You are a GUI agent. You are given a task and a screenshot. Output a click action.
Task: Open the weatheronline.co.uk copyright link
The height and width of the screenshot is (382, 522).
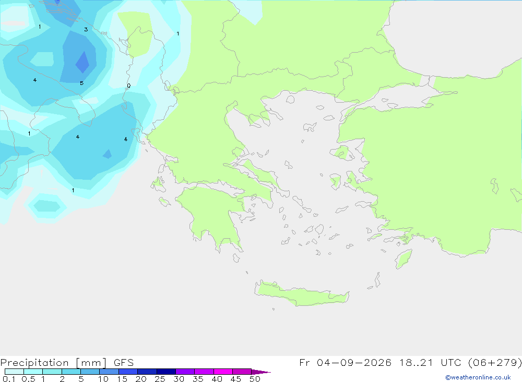click(478, 377)
